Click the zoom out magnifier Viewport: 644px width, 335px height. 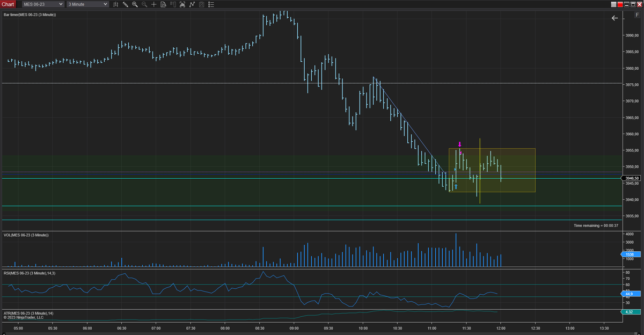(144, 4)
